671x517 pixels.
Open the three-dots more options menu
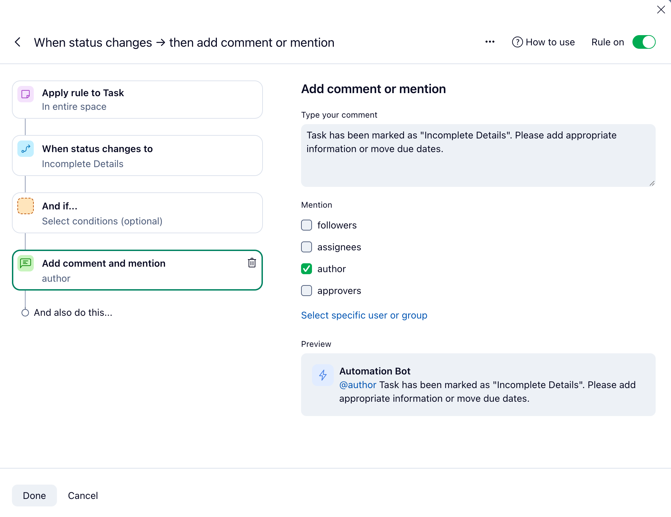490,42
